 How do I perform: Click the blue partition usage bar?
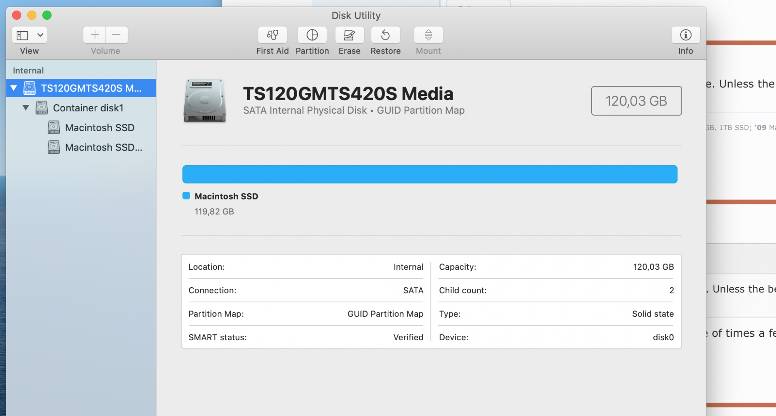coord(430,174)
